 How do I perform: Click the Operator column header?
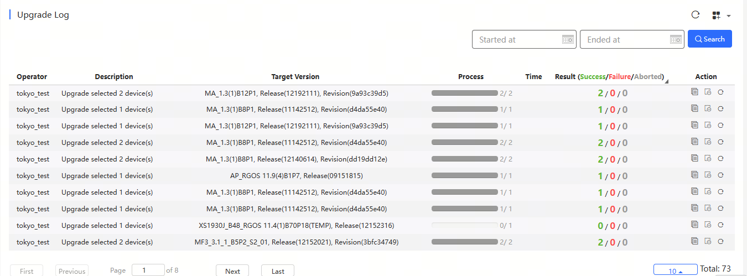pos(32,77)
